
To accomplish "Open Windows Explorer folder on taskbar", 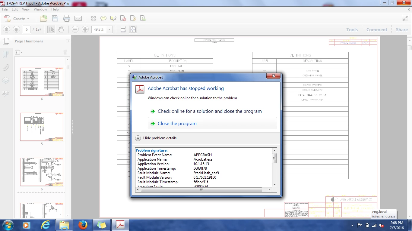I will 64,225.
